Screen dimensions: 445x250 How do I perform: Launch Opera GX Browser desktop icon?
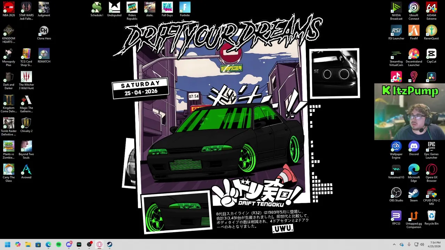(x=431, y=173)
